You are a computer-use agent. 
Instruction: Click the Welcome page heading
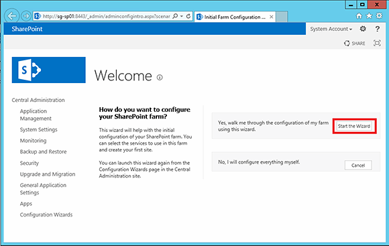pos(123,76)
